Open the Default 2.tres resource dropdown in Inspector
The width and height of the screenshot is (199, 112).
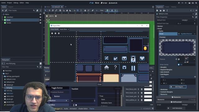click(x=193, y=14)
